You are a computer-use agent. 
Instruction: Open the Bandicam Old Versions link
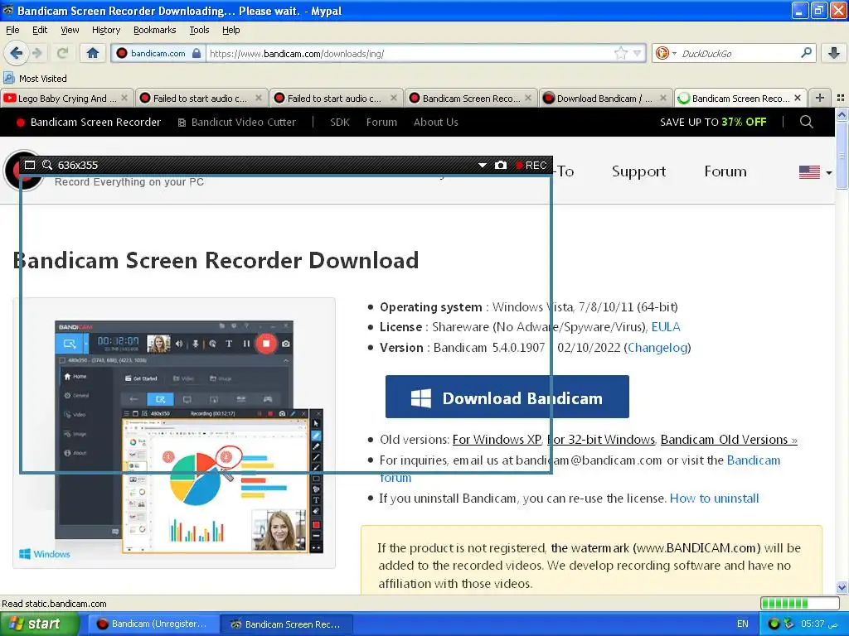click(729, 440)
